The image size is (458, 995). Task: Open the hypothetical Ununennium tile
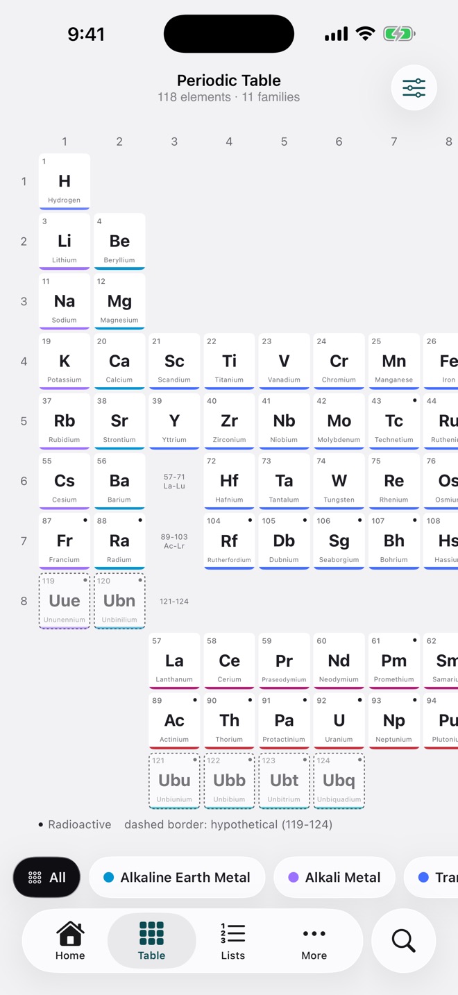[x=65, y=601]
